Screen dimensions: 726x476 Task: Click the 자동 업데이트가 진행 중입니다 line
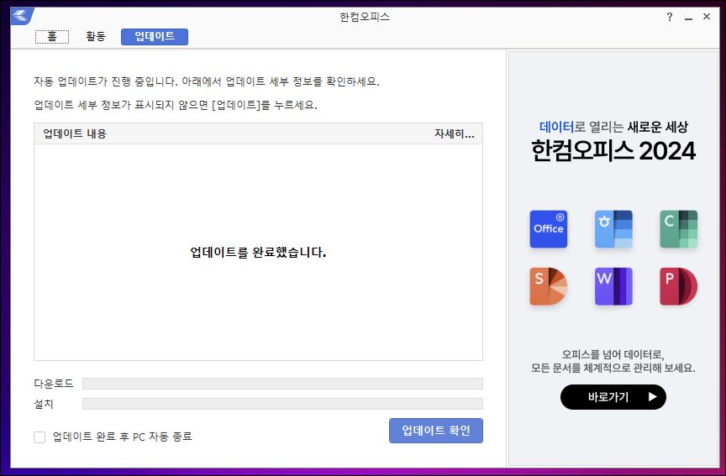[x=207, y=81]
